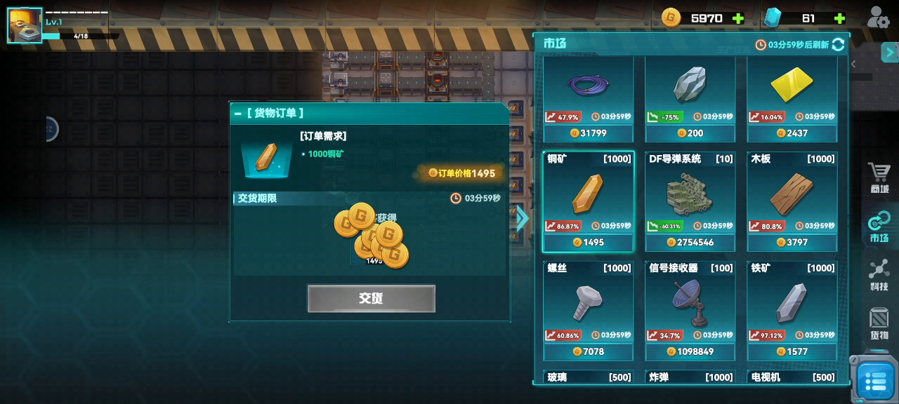899x404 pixels.
Task: Select the DF导弹系统 market item
Action: tap(690, 201)
